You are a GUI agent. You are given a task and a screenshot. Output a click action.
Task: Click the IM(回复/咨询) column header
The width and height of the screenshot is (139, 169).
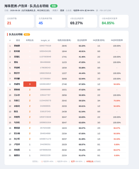point(99,40)
